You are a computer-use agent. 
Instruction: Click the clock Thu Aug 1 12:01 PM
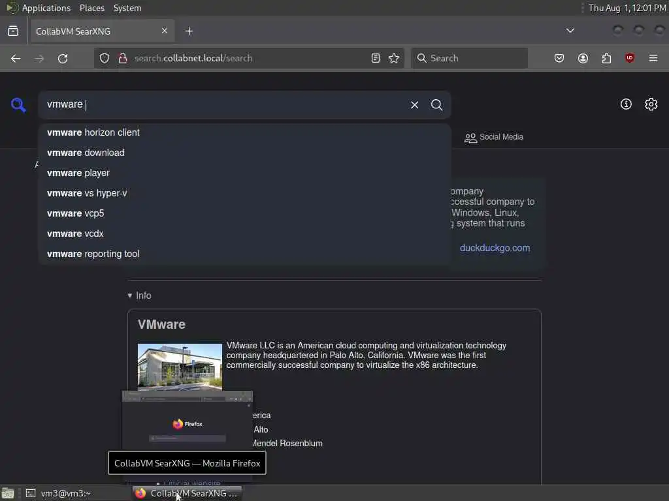pos(627,8)
